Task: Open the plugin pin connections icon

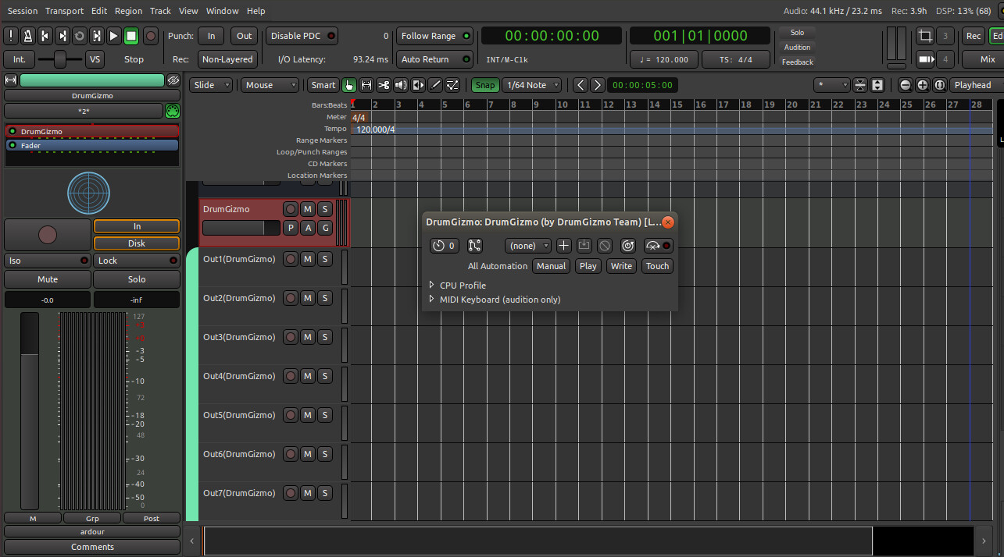Action: (474, 246)
